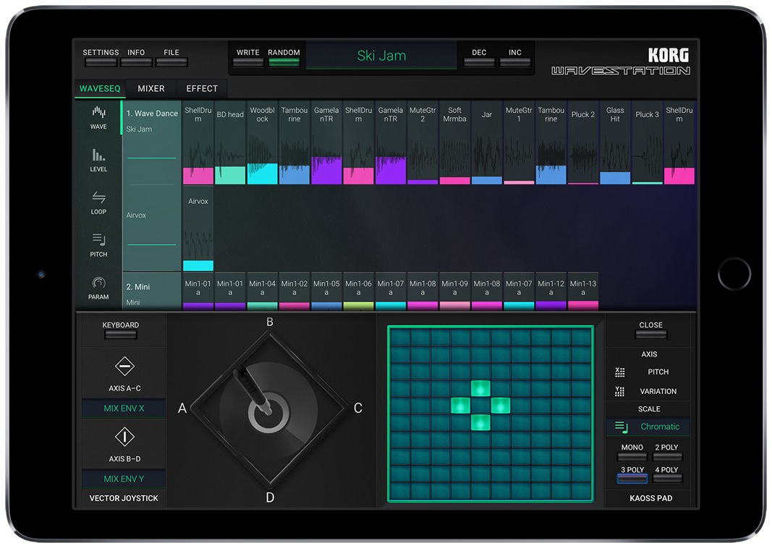This screenshot has width=772, height=548.
Task: Select the Min1-04 a step
Action: coord(263,291)
